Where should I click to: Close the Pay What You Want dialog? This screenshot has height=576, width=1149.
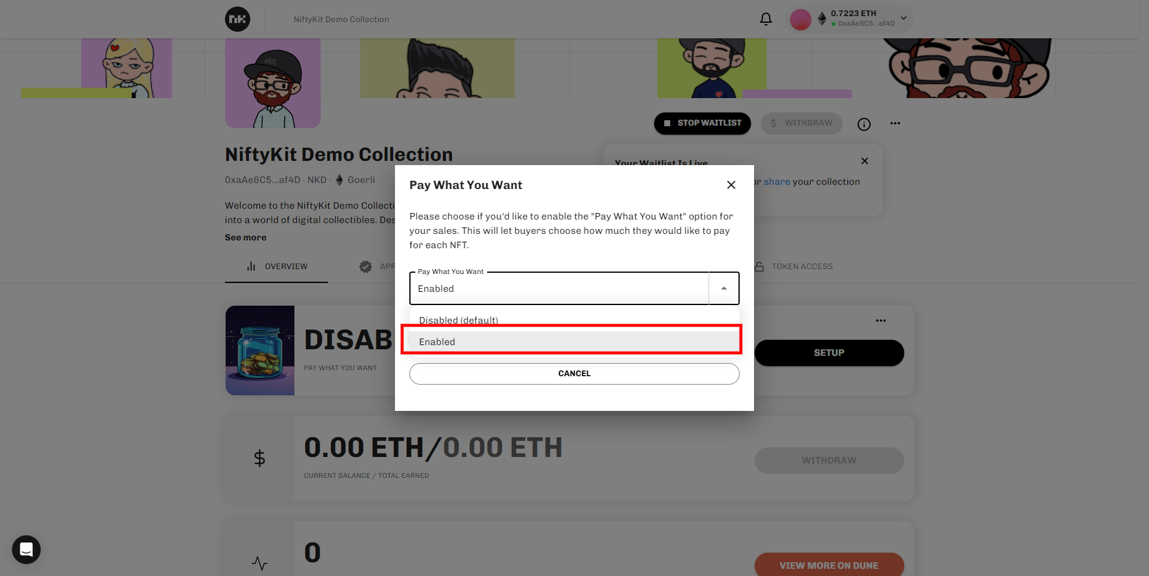(x=731, y=185)
